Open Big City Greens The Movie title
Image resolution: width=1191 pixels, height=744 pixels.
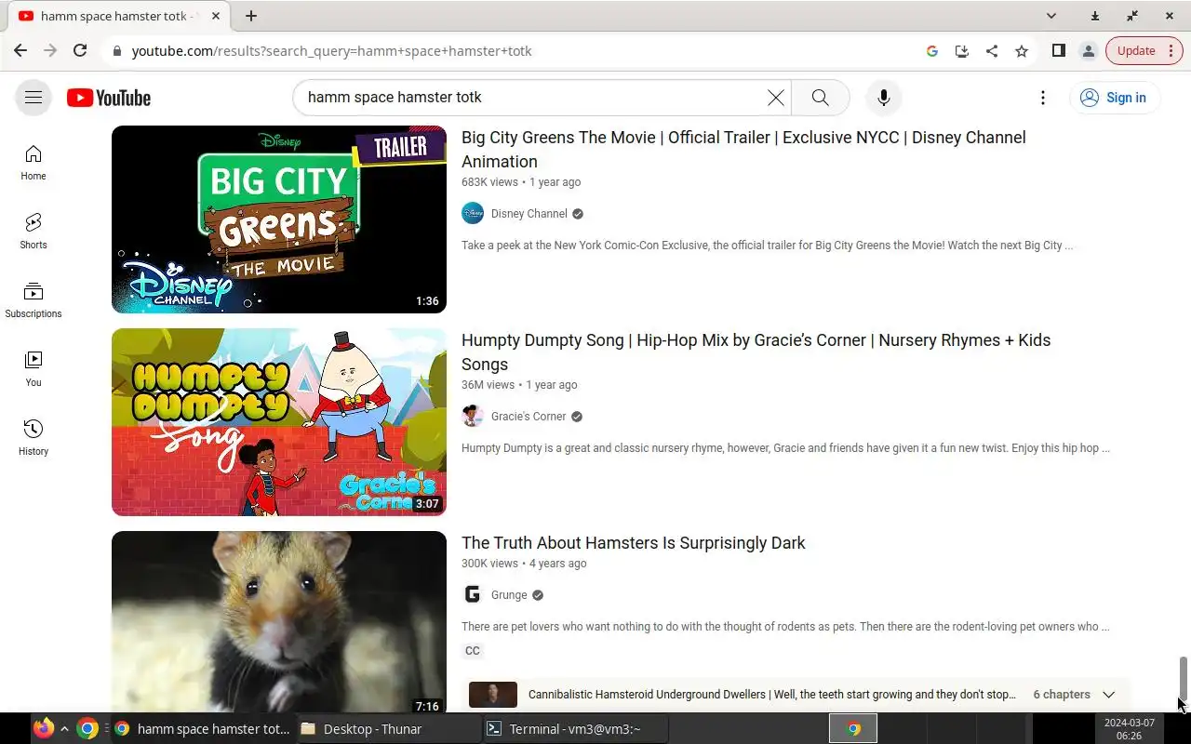click(743, 149)
